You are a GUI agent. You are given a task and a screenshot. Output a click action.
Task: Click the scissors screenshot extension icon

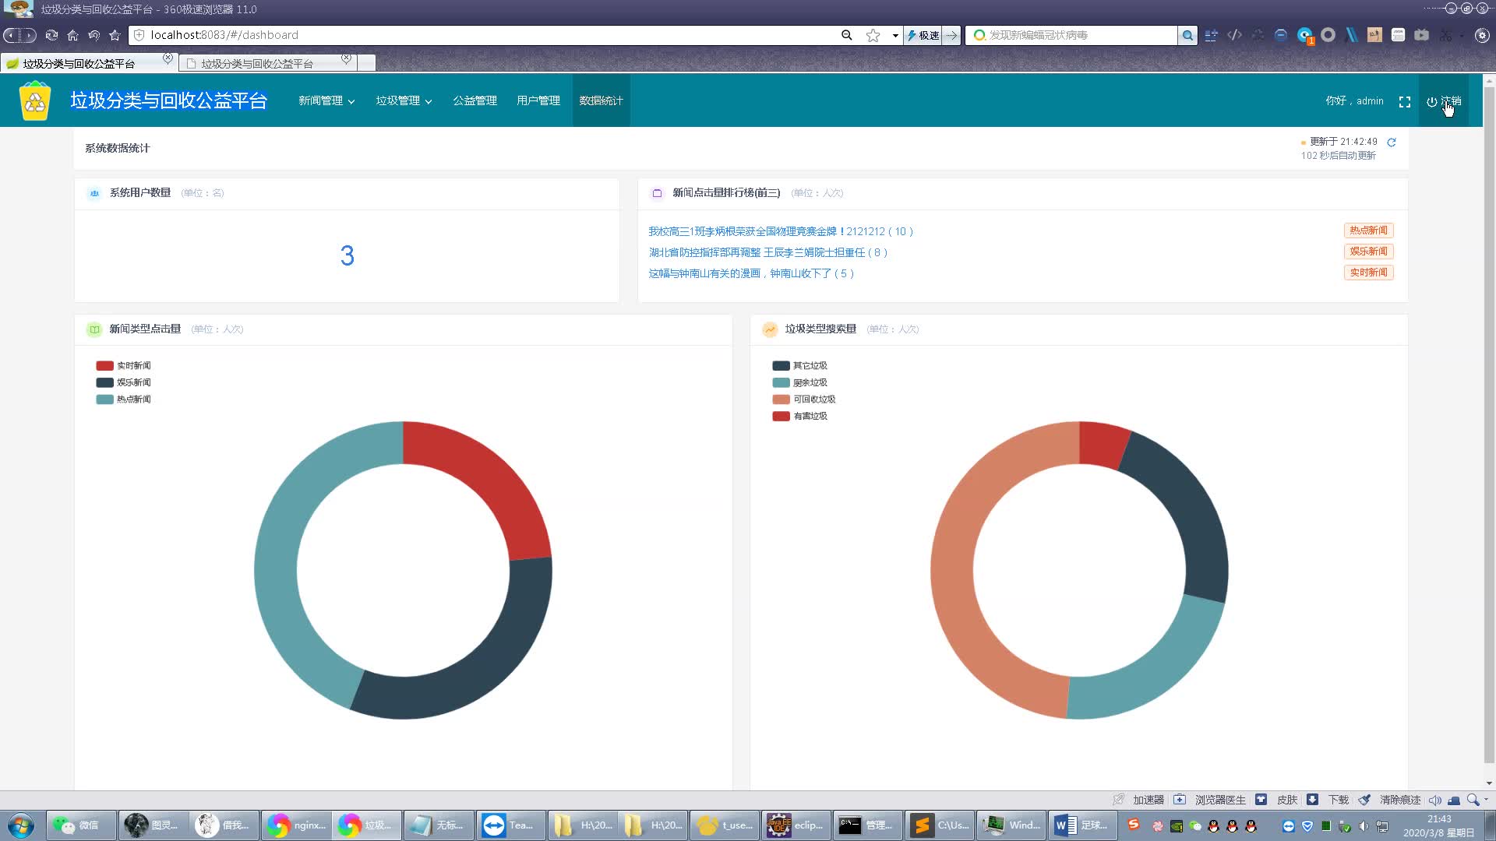pyautogui.click(x=1445, y=35)
